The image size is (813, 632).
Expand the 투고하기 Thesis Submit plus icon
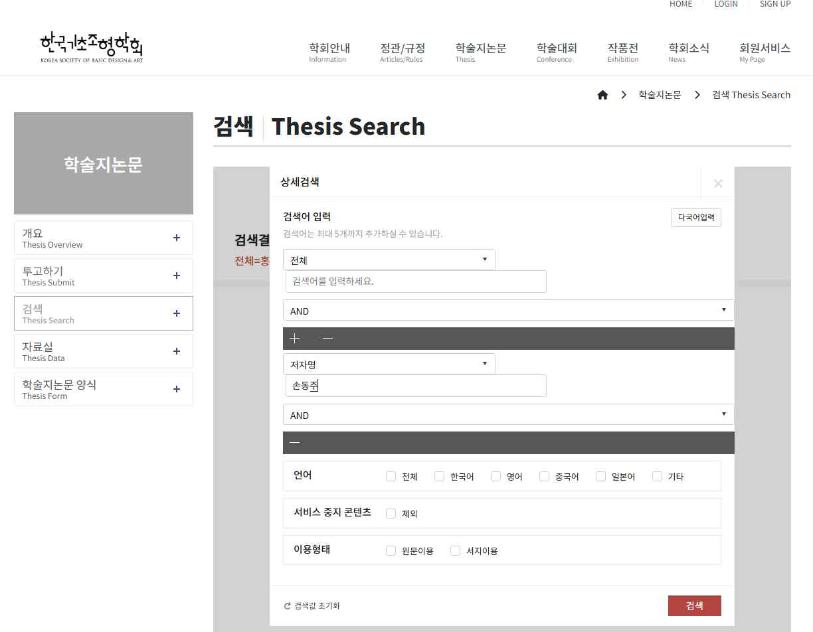click(176, 276)
